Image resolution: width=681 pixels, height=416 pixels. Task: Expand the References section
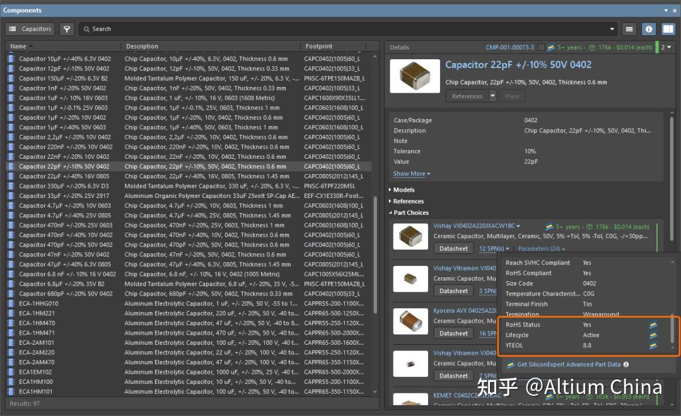tap(406, 202)
